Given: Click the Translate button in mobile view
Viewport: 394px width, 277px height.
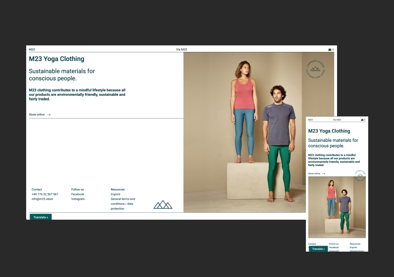Looking at the screenshot, I should coord(318,249).
